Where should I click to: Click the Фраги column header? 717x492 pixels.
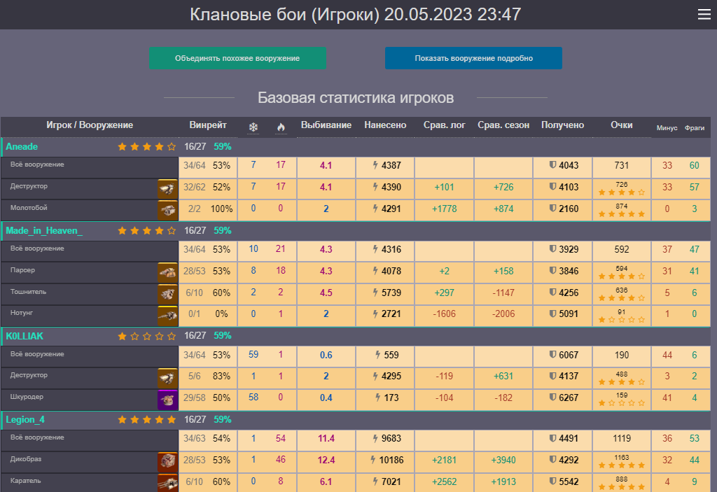click(x=694, y=128)
